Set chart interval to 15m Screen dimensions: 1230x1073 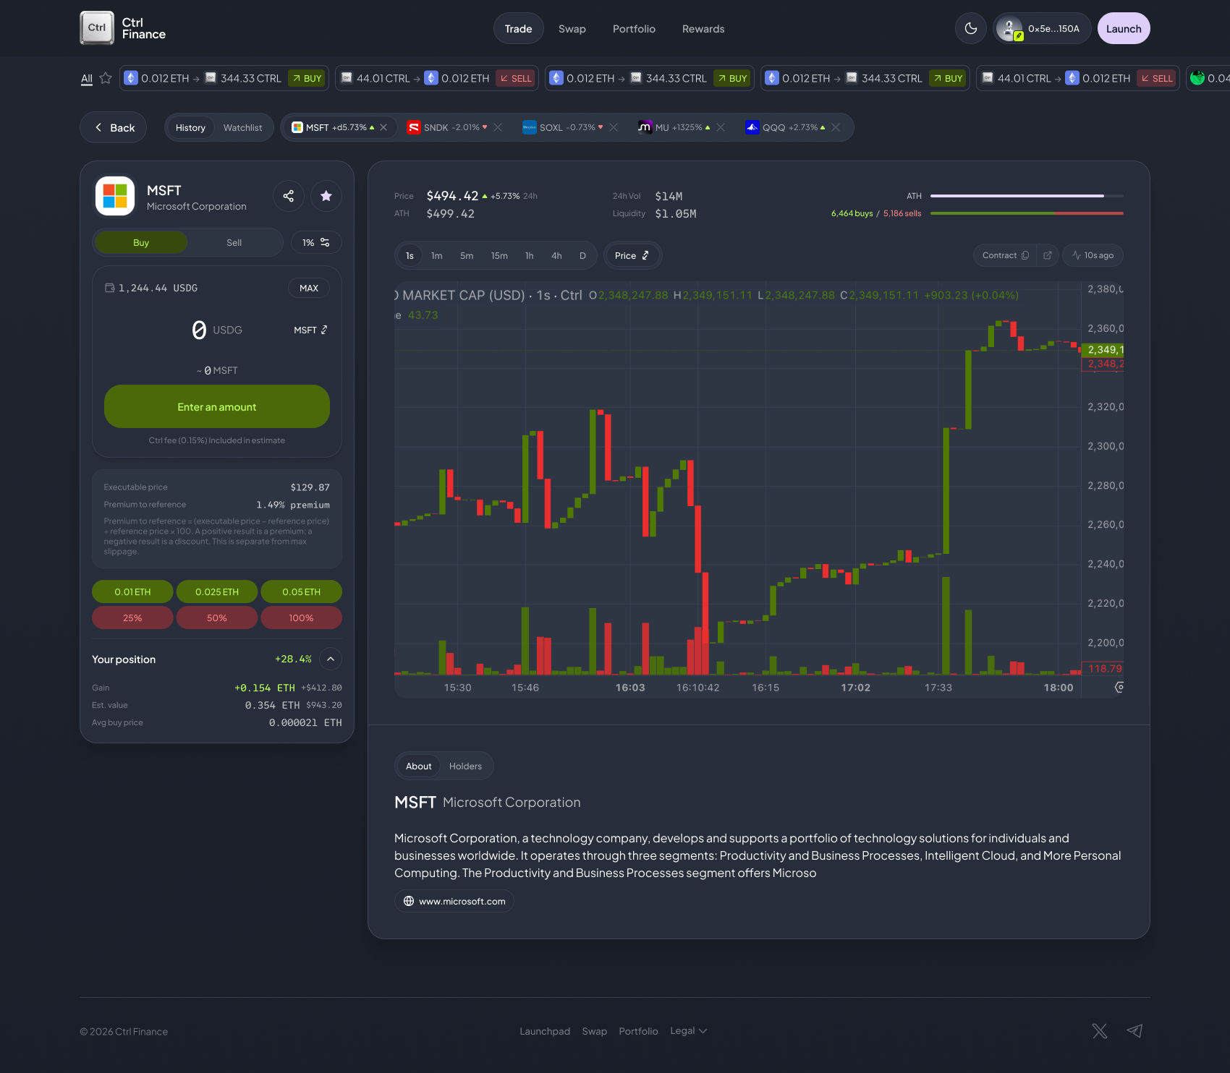click(499, 255)
